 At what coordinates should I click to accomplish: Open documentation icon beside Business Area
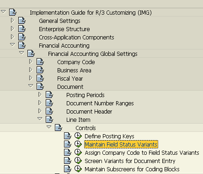coord(40,70)
